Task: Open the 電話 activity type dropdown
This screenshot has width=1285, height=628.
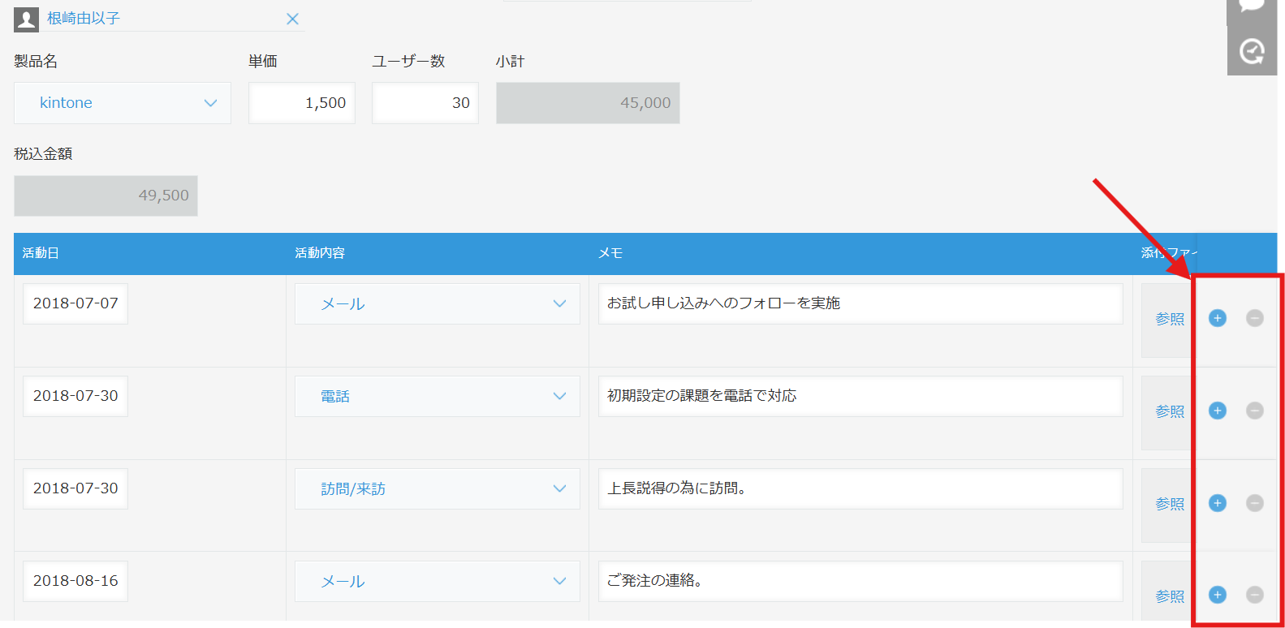Action: pos(438,396)
